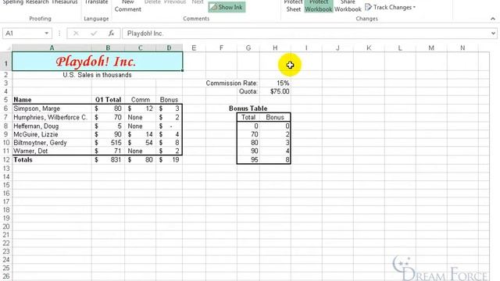The image size is (500, 281).
Task: Click the Comments group label
Action: click(196, 19)
